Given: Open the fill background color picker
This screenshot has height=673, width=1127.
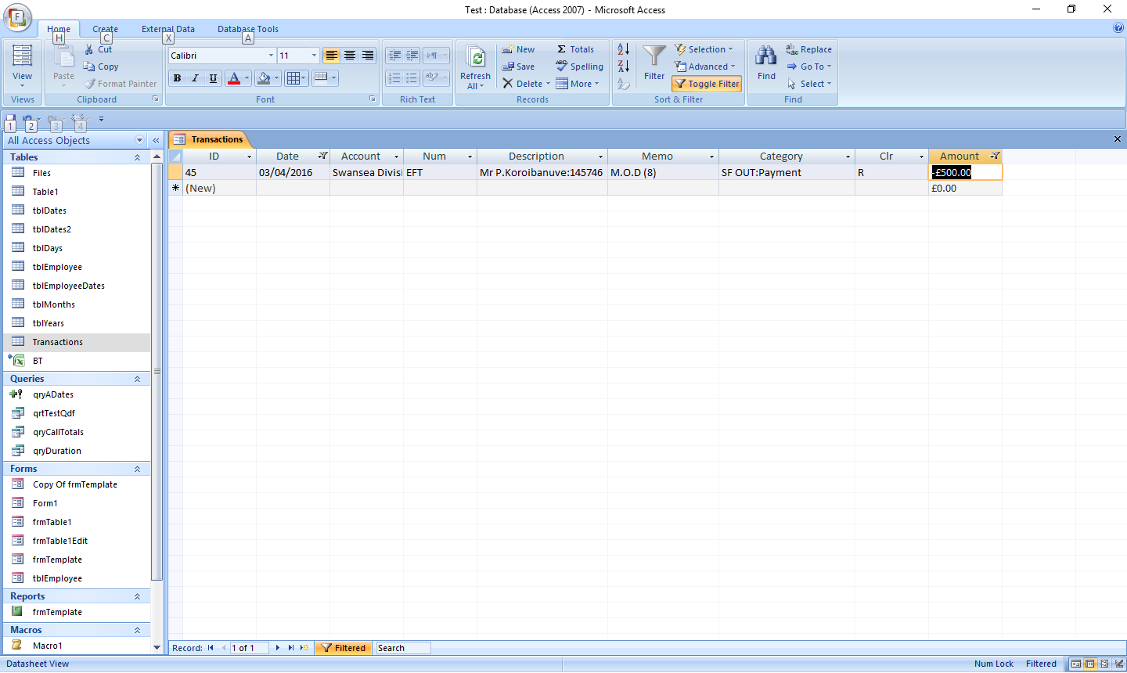Looking at the screenshot, I should pos(268,77).
